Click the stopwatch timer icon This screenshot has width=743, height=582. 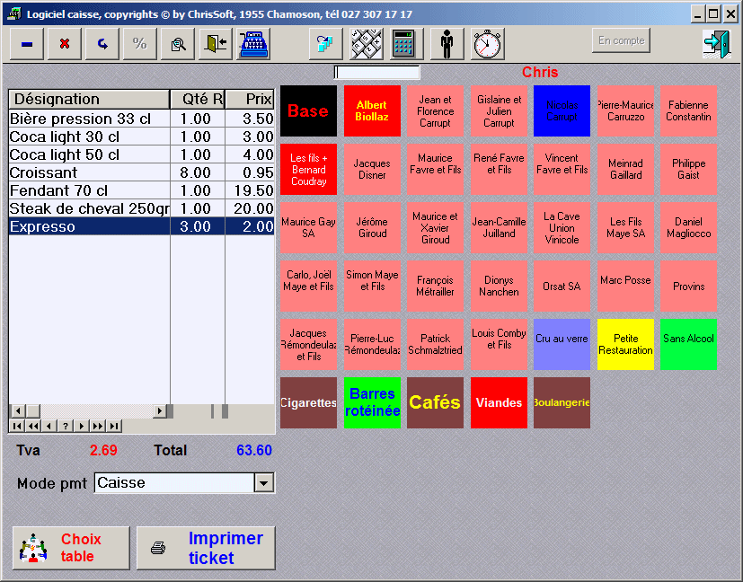coord(488,44)
